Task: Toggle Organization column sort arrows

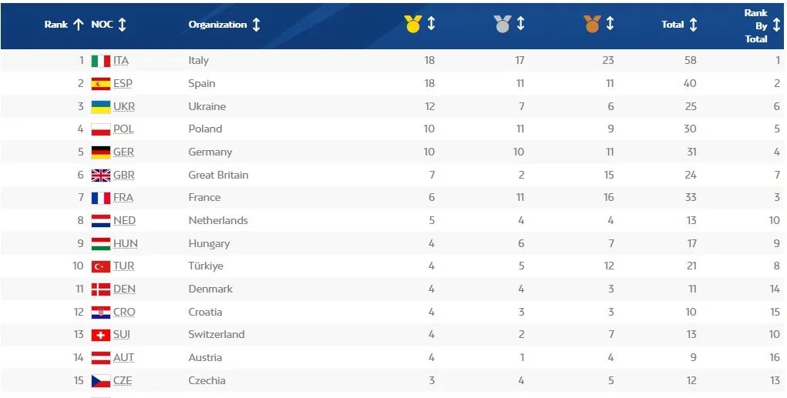Action: tap(256, 25)
